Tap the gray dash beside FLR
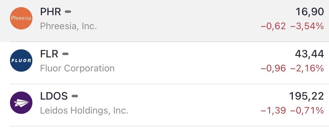This screenshot has height=130, width=329. coord(65,54)
